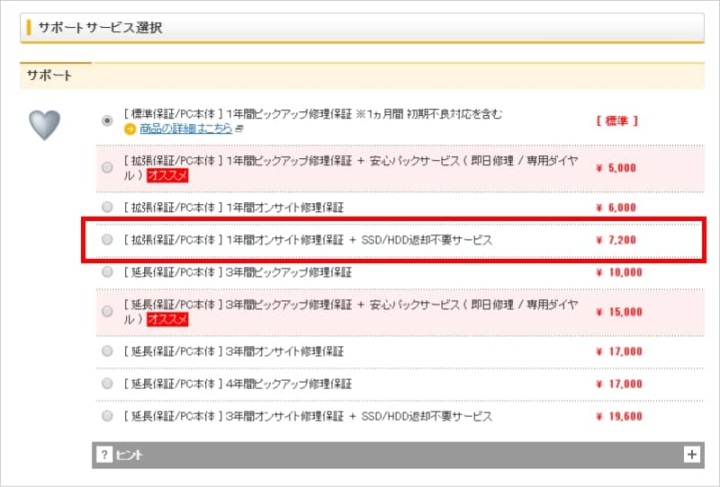This screenshot has height=487, width=720.
Task: Click the orange arrow icon before 商品の詳細はこちら
Action: 130,129
